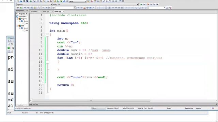Select Sources folder under Regions project
218x122 pixels.
[26, 21]
